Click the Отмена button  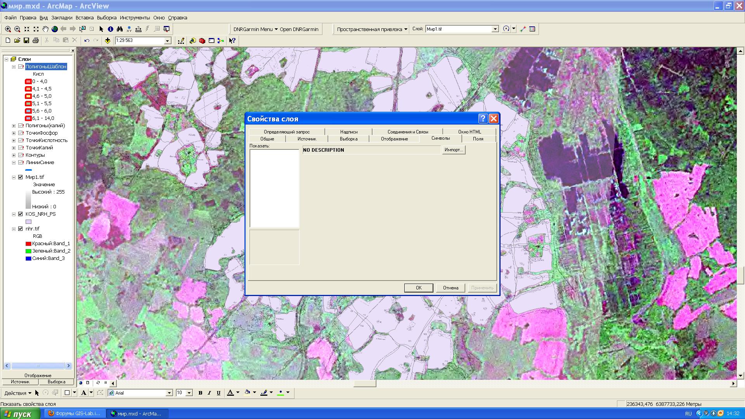(x=450, y=288)
